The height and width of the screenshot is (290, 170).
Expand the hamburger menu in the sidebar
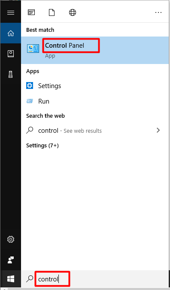tap(11, 12)
